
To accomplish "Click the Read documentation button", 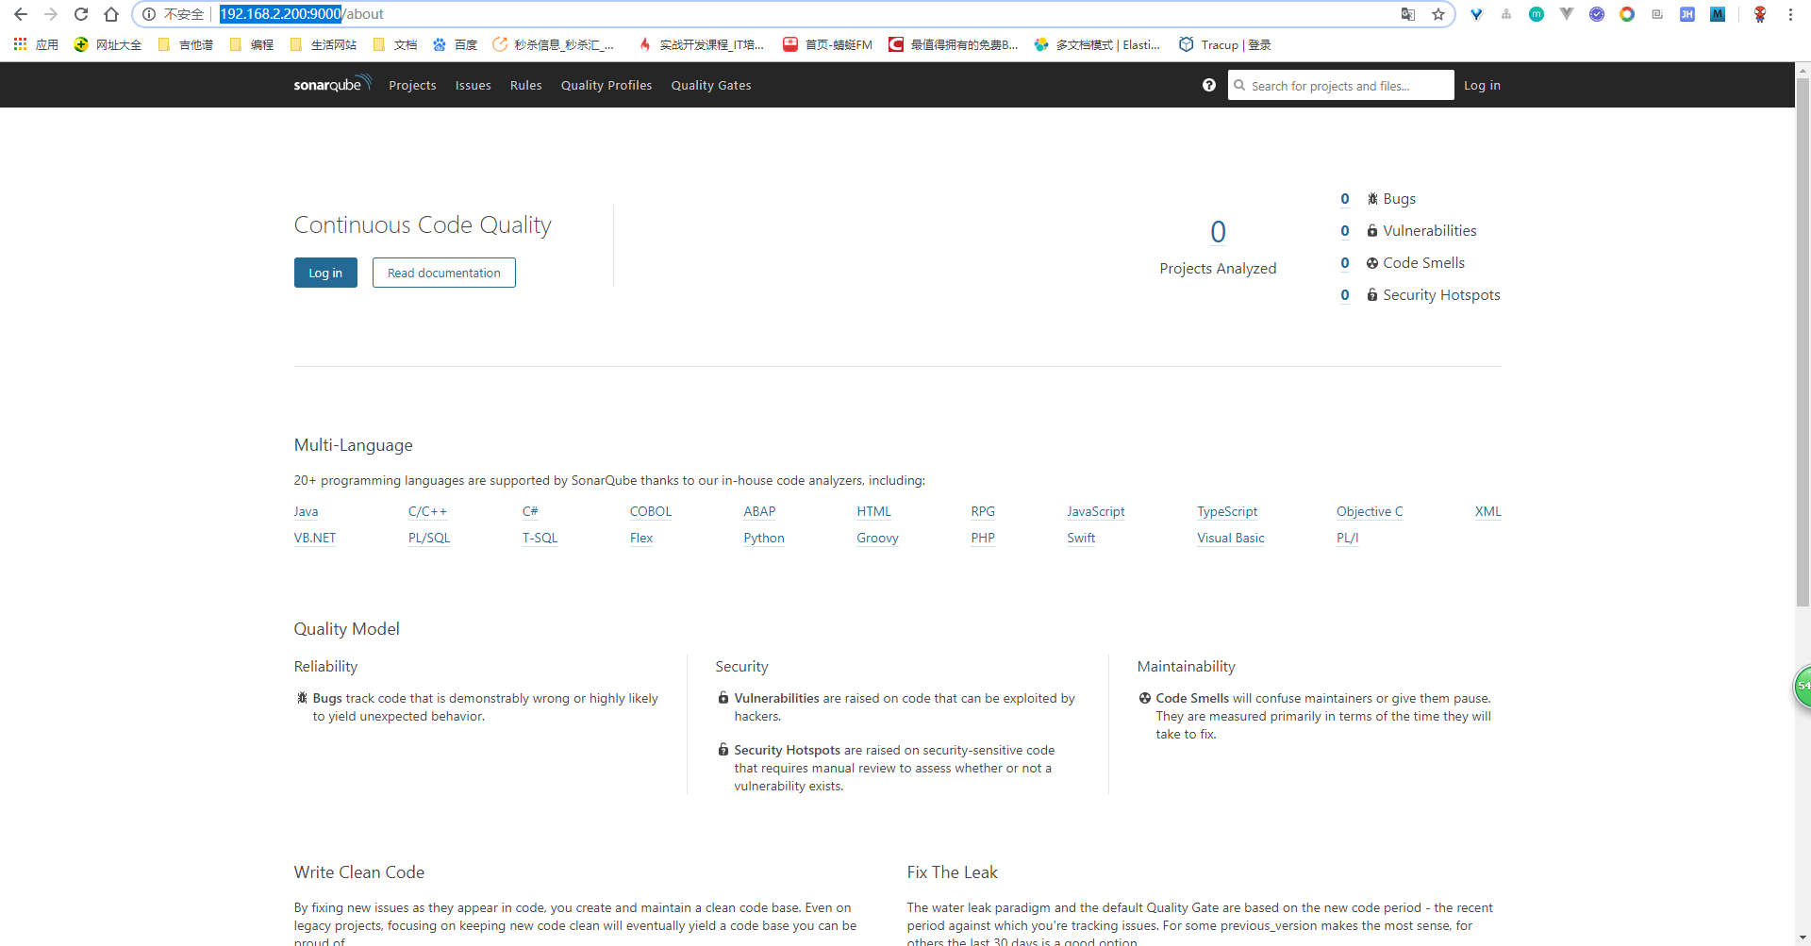I will tap(444, 273).
